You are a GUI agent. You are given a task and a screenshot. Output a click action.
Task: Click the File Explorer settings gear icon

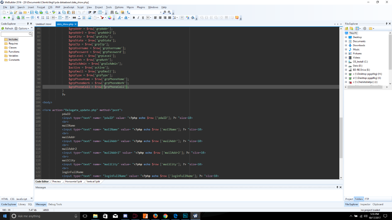click(x=365, y=29)
